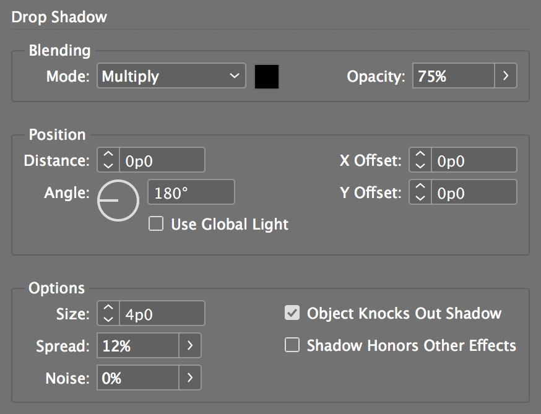
Task: Open the Opacity slider arrow control
Action: [506, 76]
